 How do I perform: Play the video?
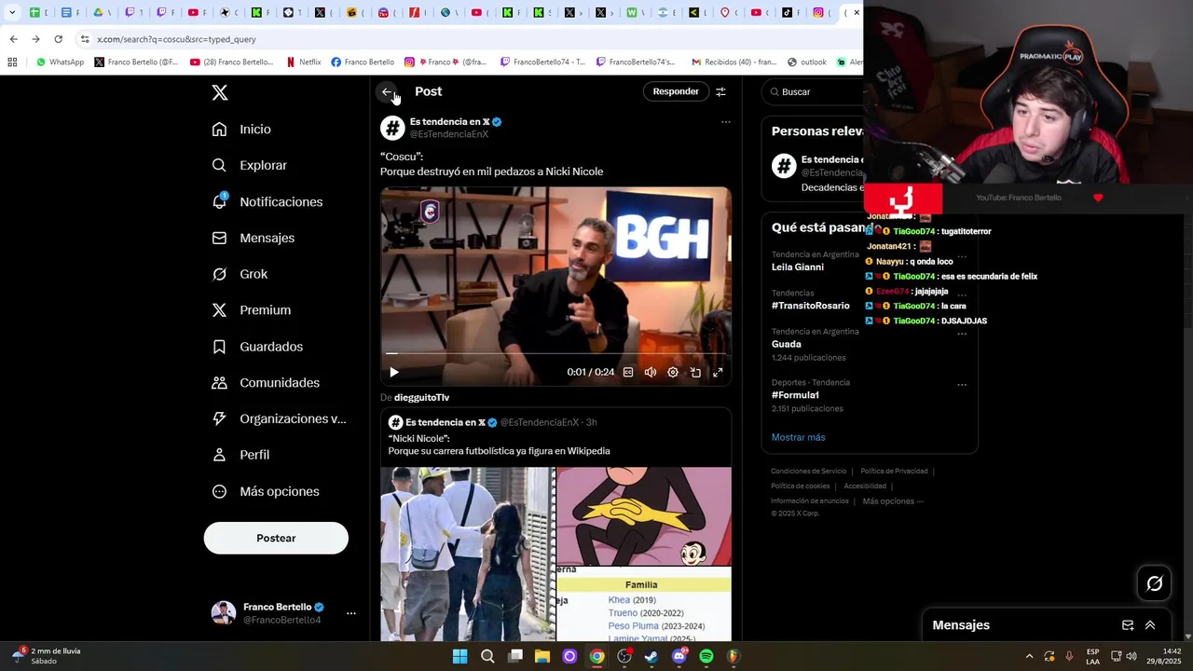click(x=394, y=372)
